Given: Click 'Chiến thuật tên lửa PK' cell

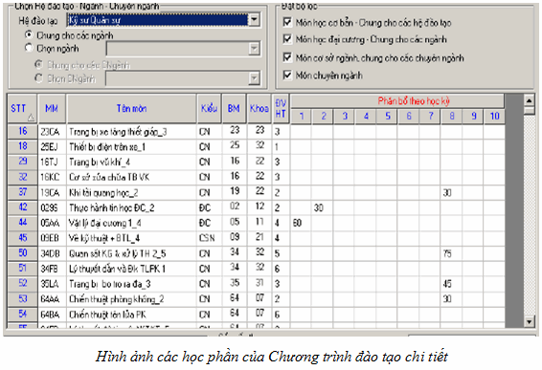Looking at the screenshot, I should pos(131,315).
